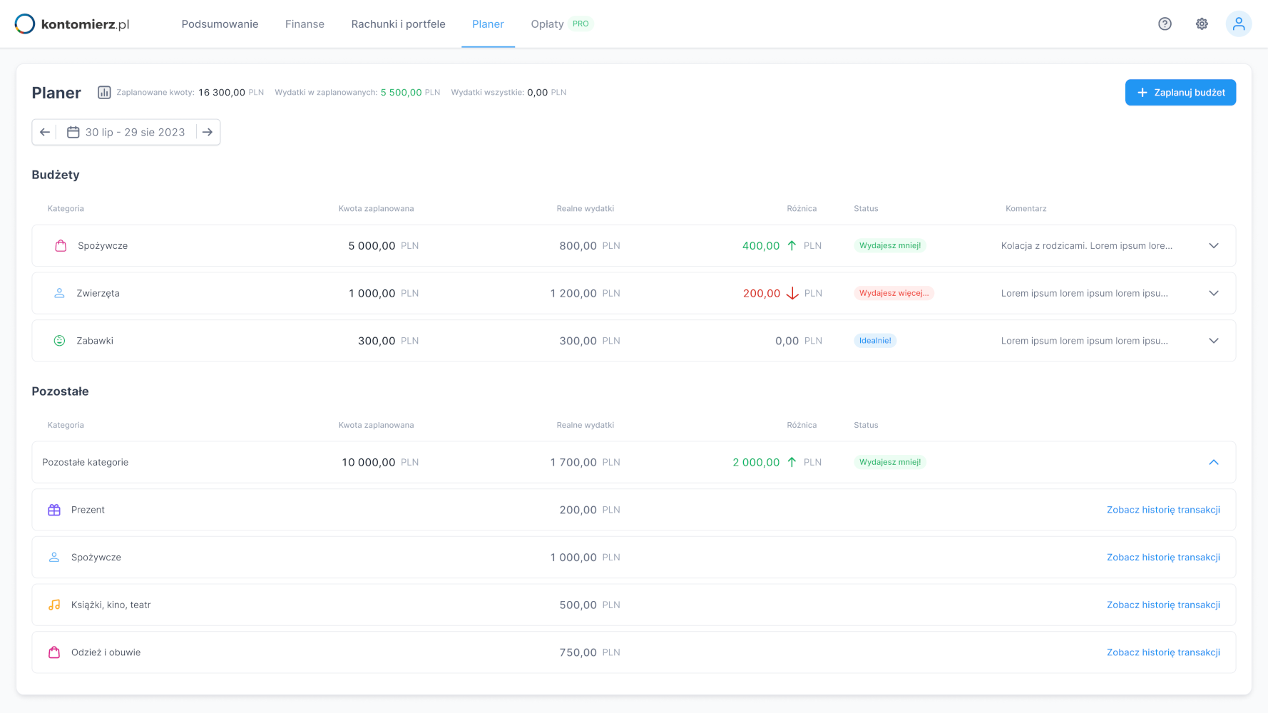Image resolution: width=1268 pixels, height=713 pixels.
Task: Open the Rachunki i portfele tab
Action: 398,24
